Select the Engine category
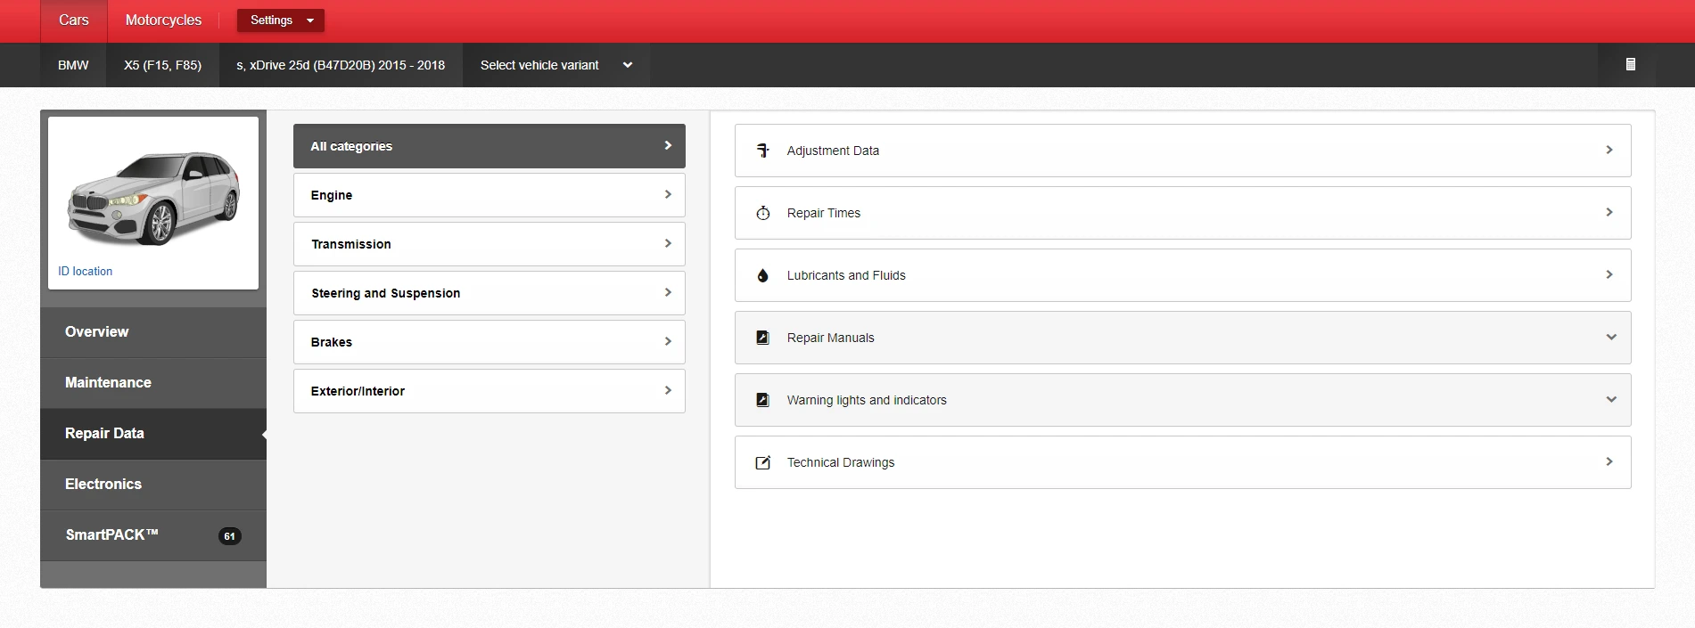This screenshot has height=628, width=1695. click(x=489, y=195)
